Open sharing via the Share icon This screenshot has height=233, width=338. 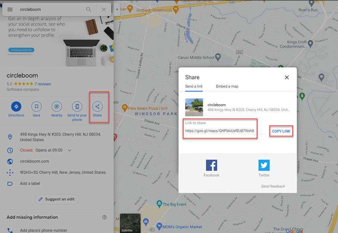click(97, 107)
